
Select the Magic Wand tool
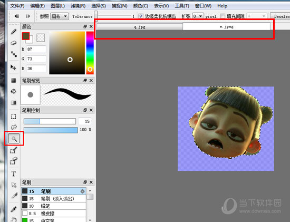point(14,138)
